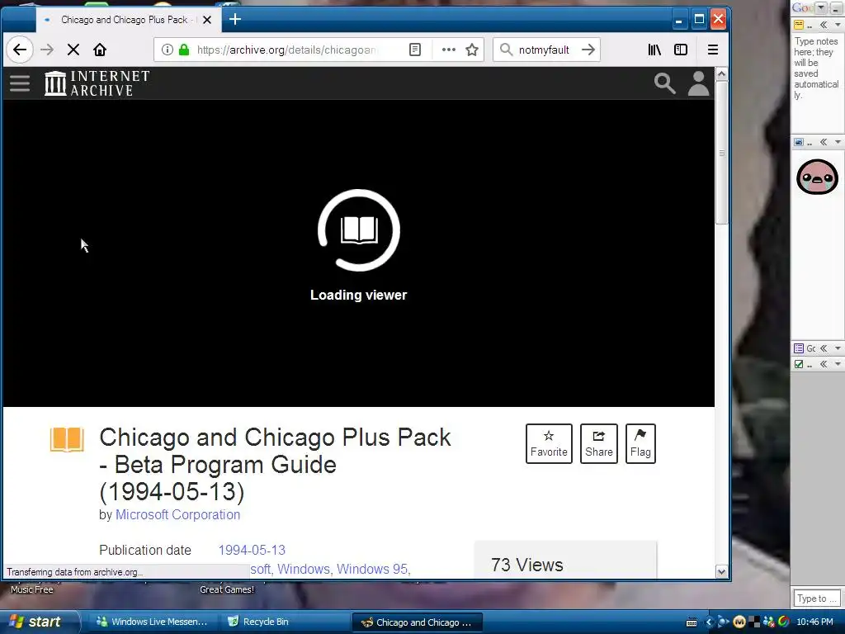The image size is (845, 634).
Task: Bookmark this page with the star icon
Action: click(x=472, y=50)
